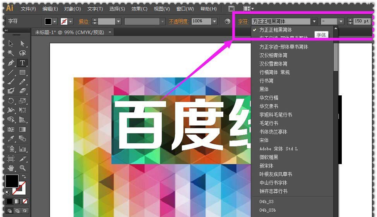
Task: Click the toolbox black fill swatch
Action: point(12,181)
